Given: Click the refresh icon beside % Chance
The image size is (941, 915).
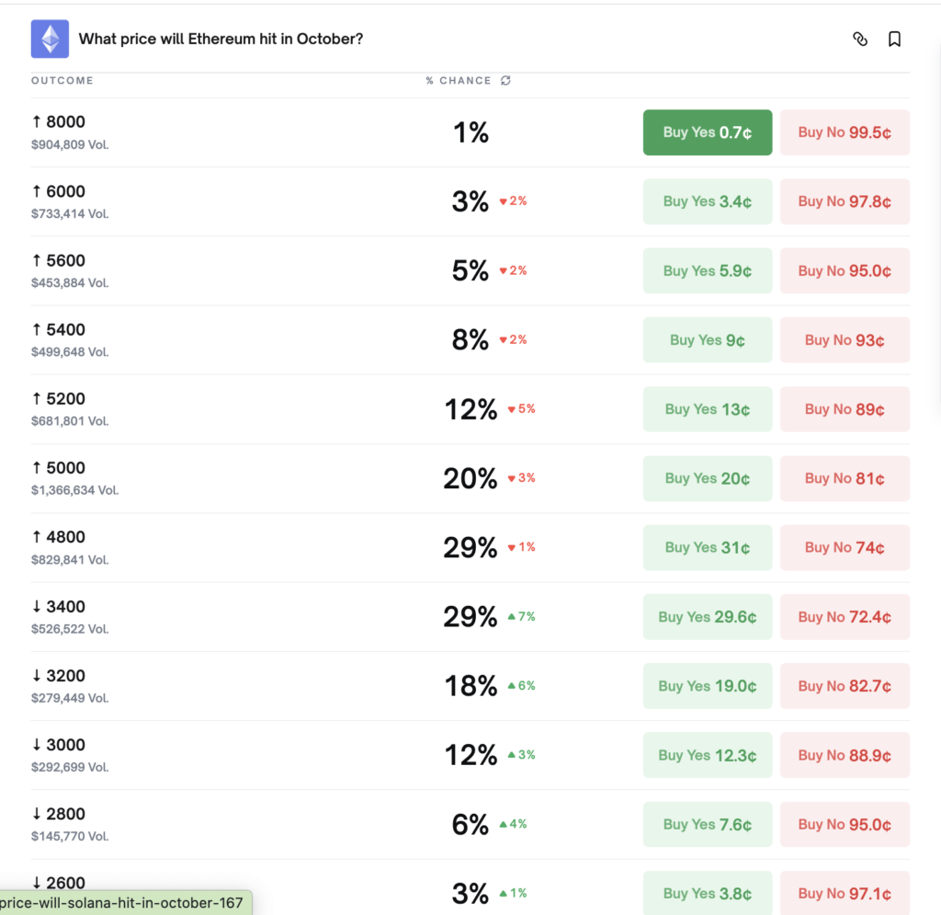Looking at the screenshot, I should [505, 81].
